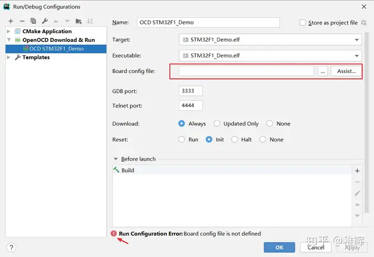Expand the CMake Application node
The height and width of the screenshot is (257, 374).
[9, 31]
